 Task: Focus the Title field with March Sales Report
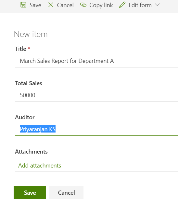tap(96, 61)
